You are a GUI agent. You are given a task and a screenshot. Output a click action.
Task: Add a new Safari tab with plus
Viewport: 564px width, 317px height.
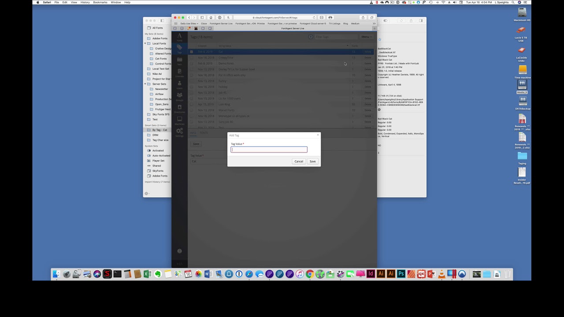[375, 28]
